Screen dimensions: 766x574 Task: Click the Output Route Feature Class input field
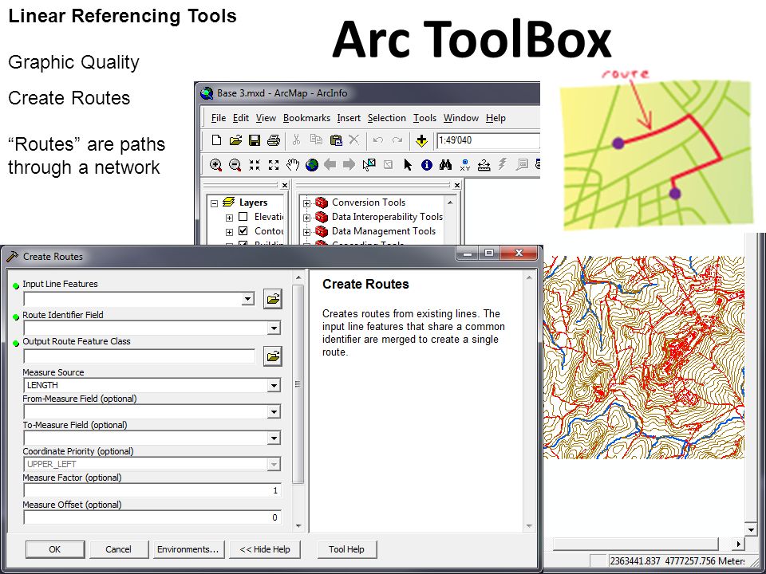(x=140, y=356)
